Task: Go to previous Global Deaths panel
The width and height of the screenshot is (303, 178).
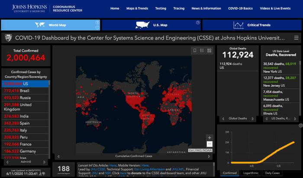Action: 223,119
